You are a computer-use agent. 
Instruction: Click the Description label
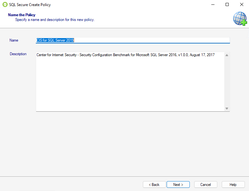coord(18,54)
